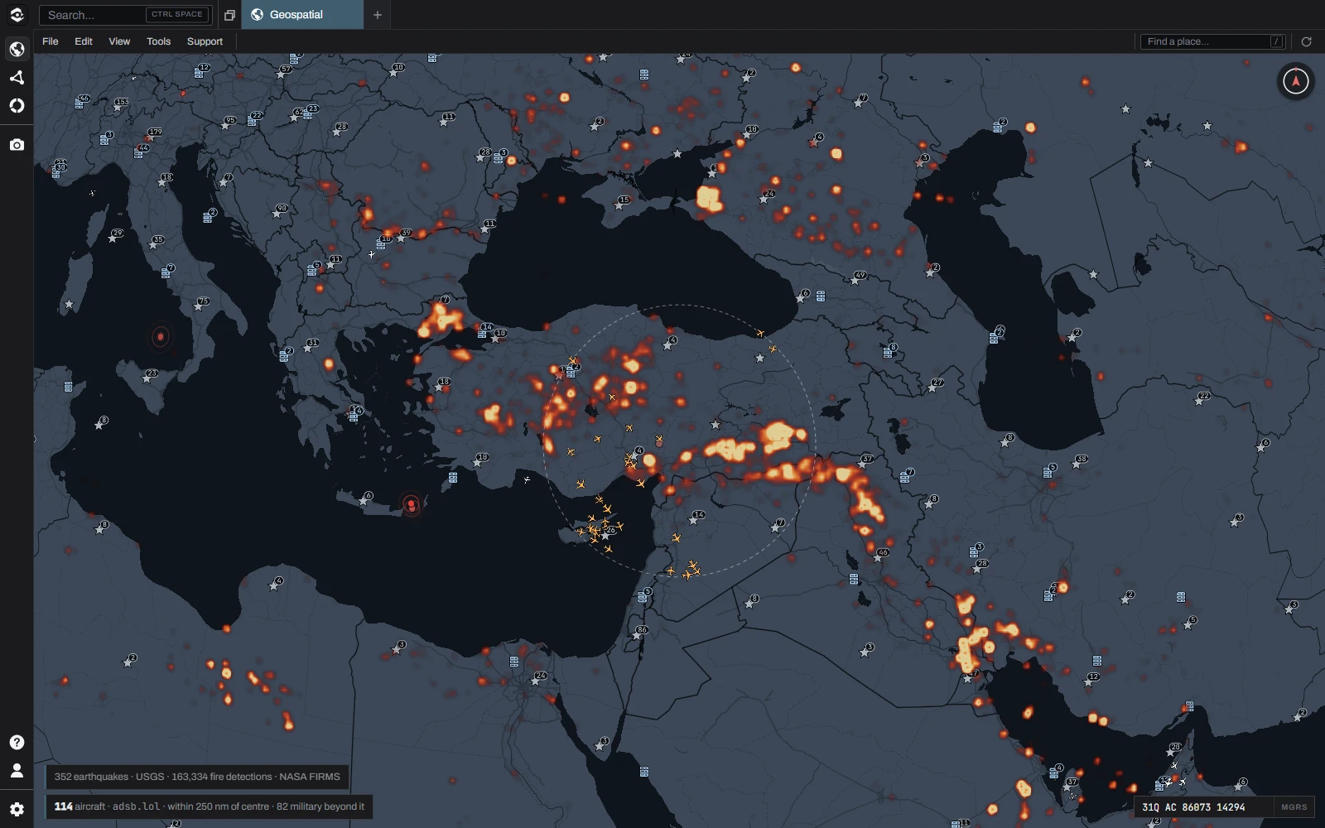Select the star cluster marker labeled 95
This screenshot has width=1325, height=828.
pos(227,123)
